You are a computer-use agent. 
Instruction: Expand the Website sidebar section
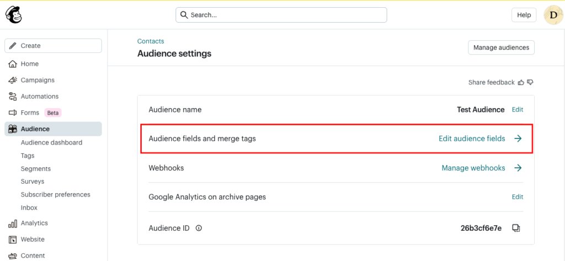coord(33,239)
